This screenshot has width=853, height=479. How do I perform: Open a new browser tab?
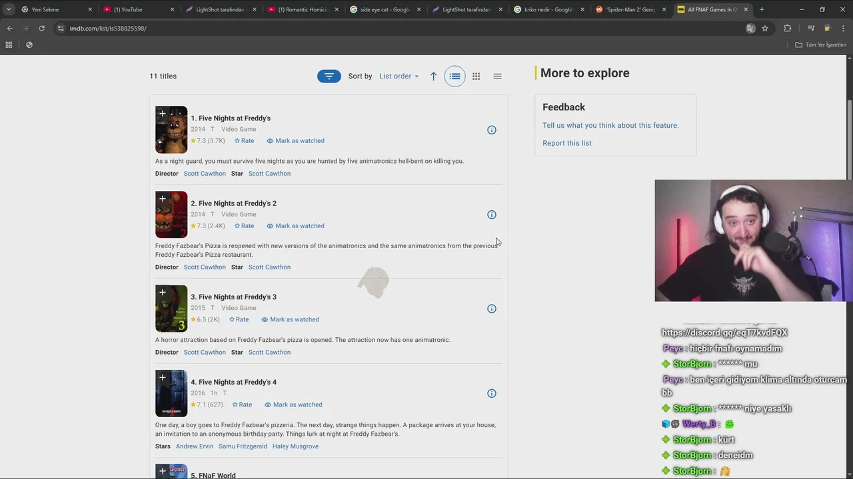[762, 9]
